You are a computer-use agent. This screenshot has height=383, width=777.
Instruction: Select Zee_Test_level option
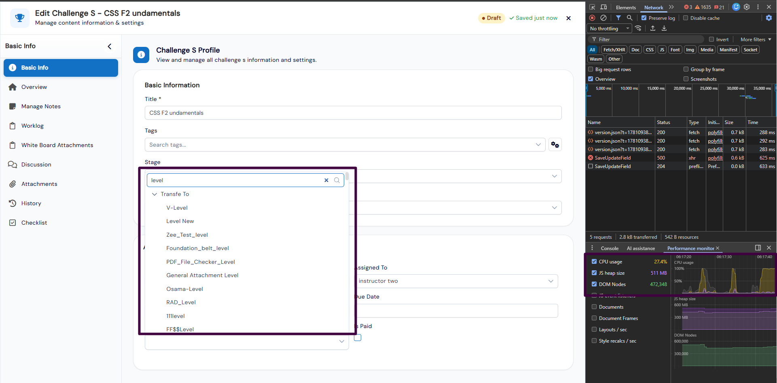point(187,235)
